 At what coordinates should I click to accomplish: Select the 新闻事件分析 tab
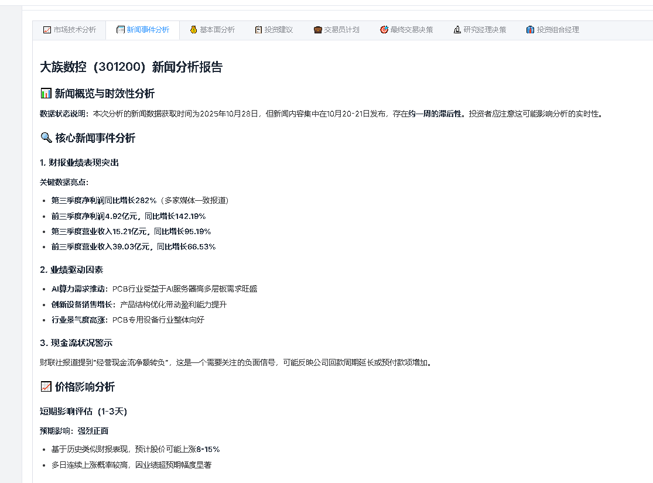(x=142, y=30)
